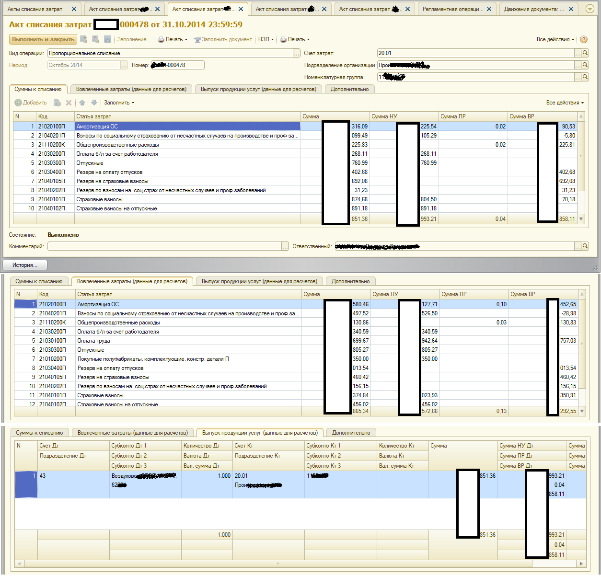
Task: Click the 316,09 amount cell
Action: [335, 127]
